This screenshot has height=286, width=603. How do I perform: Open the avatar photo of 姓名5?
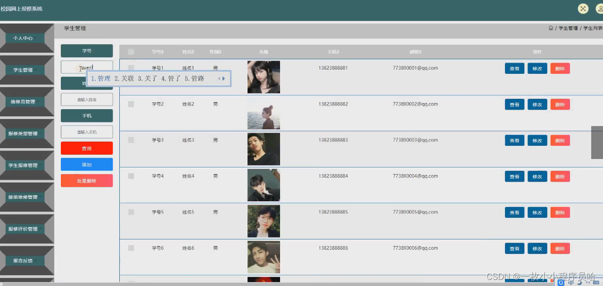264,221
